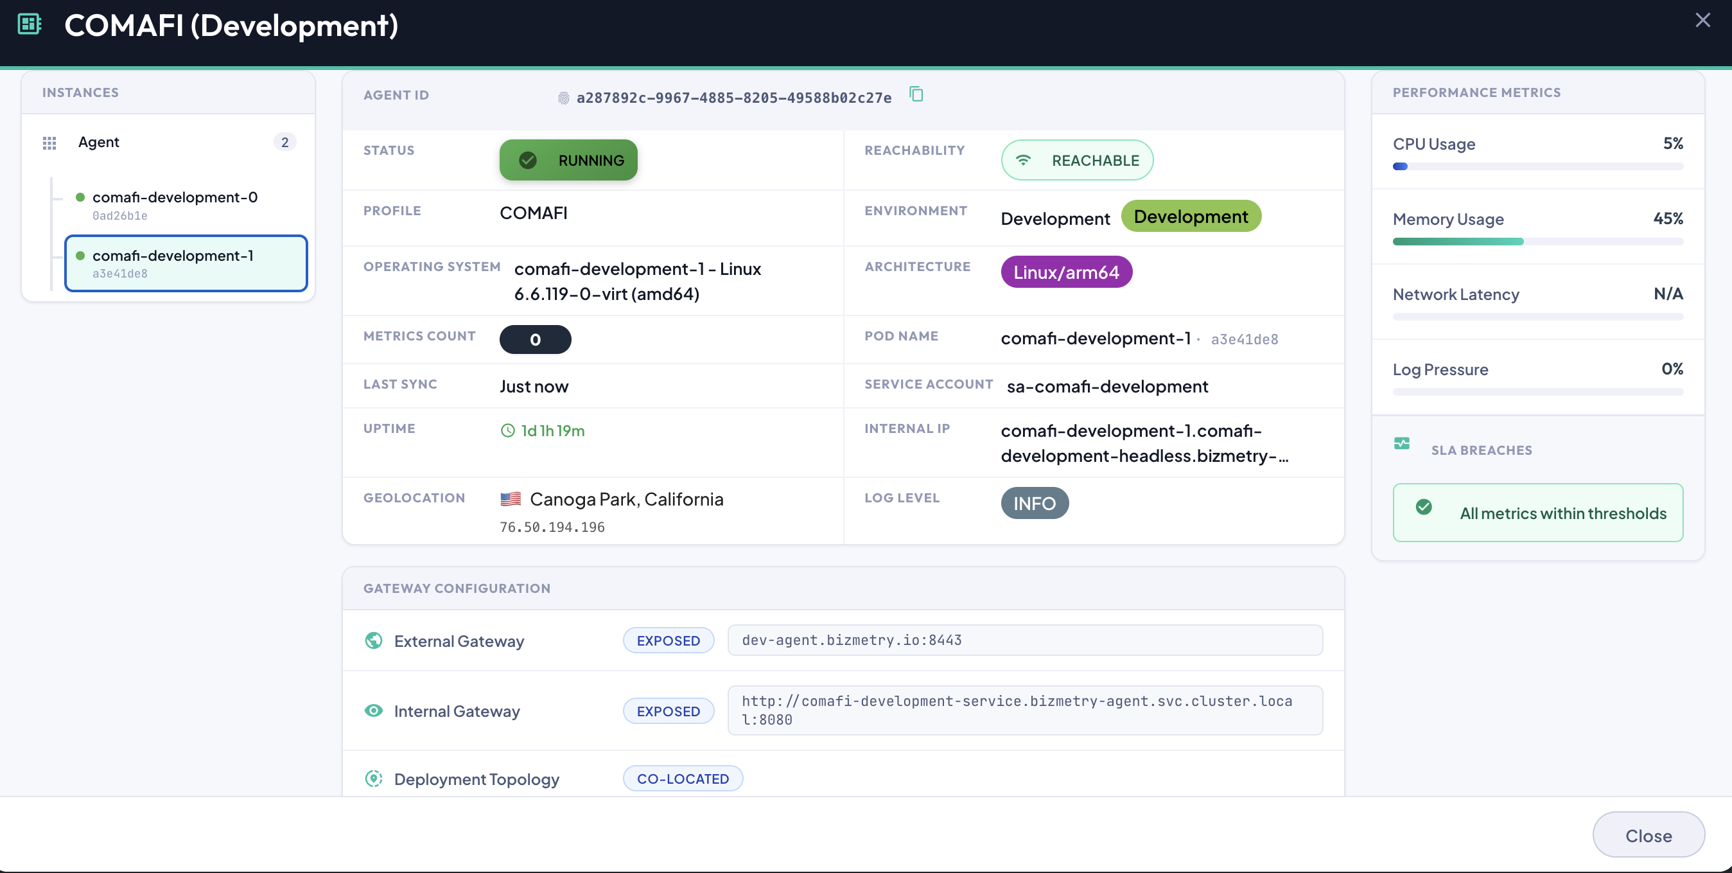Click the SLA Breaches pulse icon
Screen dimensions: 1732x873
[1402, 443]
